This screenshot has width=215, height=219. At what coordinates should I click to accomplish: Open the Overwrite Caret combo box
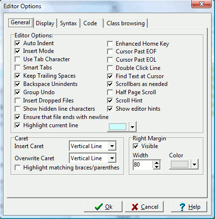(112, 158)
